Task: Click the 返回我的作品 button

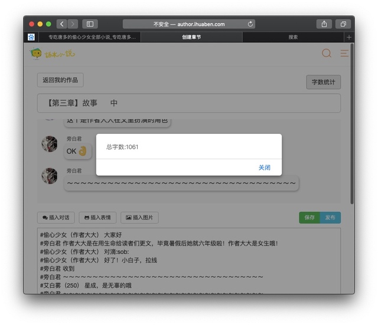Action: coord(60,80)
